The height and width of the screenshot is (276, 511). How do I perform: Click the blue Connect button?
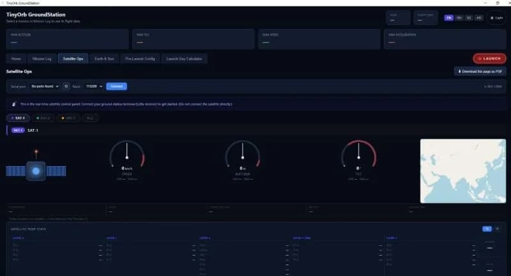(116, 86)
